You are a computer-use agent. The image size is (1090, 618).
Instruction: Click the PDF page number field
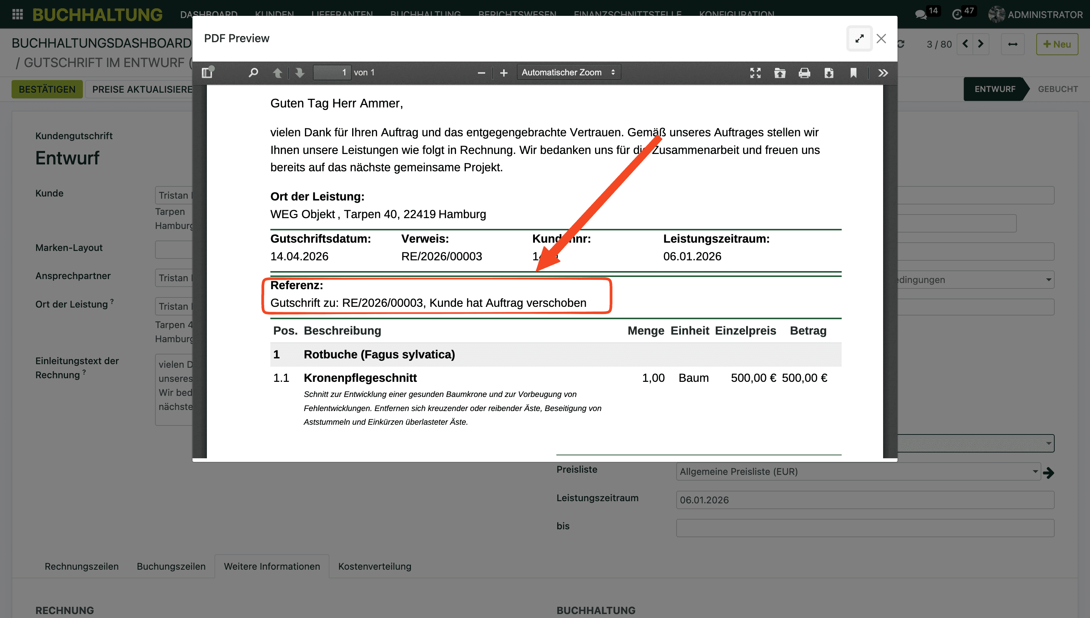click(332, 72)
